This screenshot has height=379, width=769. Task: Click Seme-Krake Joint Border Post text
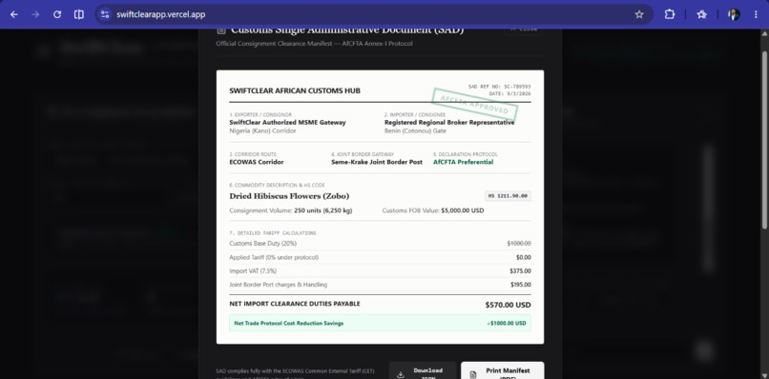[377, 162]
